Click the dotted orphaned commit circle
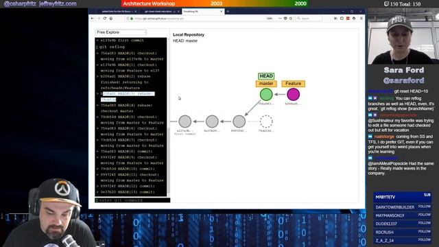Screen dimensions: 439x247 point(266,121)
